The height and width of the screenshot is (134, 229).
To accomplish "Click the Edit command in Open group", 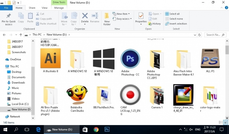I will pyautogui.click(x=153, y=19).
